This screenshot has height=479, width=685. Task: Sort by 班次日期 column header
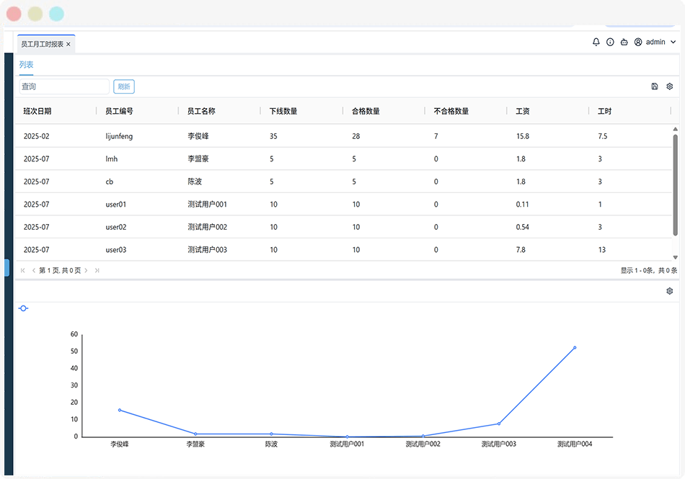click(x=37, y=111)
